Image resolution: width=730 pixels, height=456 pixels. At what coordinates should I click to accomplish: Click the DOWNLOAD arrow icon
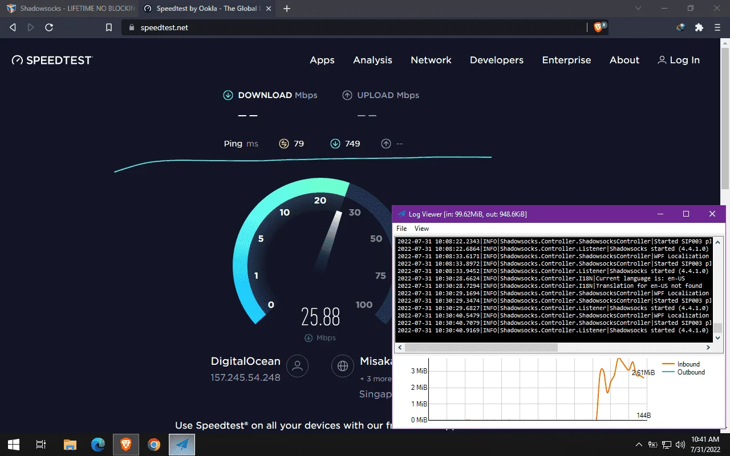pyautogui.click(x=228, y=95)
